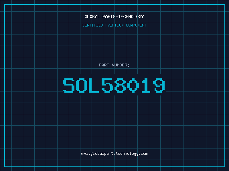
Task: Select the word CERTIFIED in the subtitle
Action: click(x=92, y=25)
